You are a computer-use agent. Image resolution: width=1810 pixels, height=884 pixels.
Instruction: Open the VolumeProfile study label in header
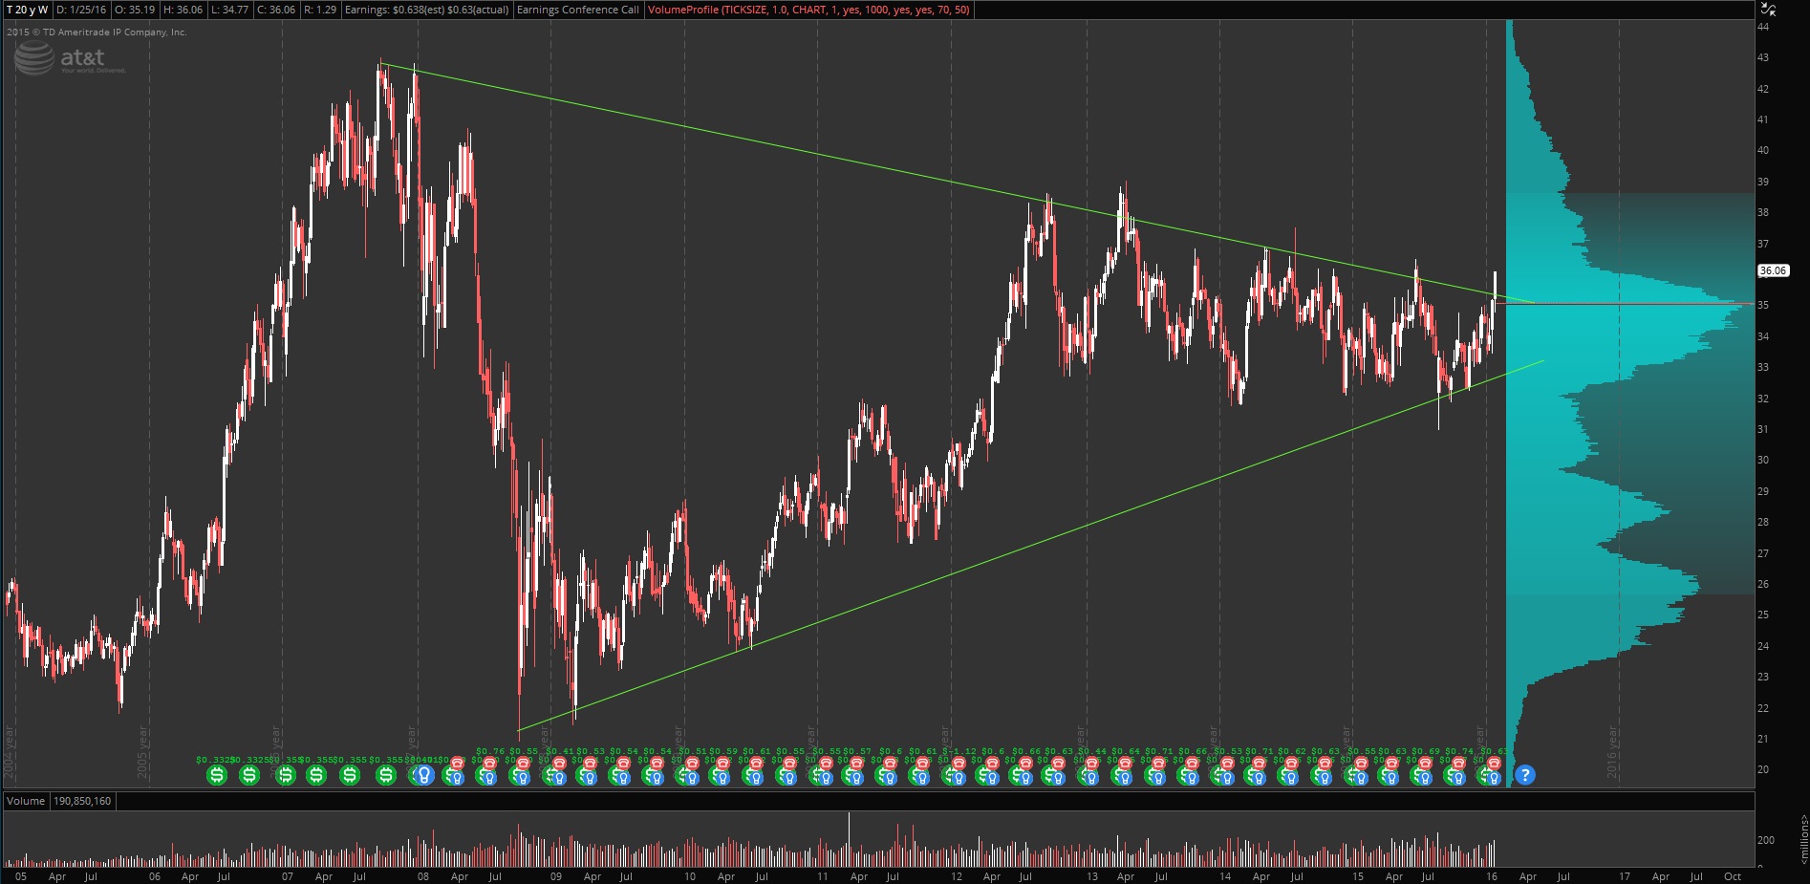pos(808,10)
